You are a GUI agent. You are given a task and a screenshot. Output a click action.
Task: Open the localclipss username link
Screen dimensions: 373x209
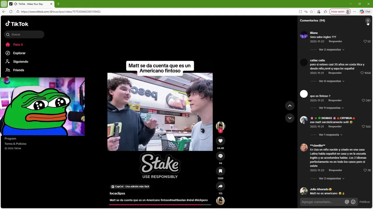click(x=117, y=193)
